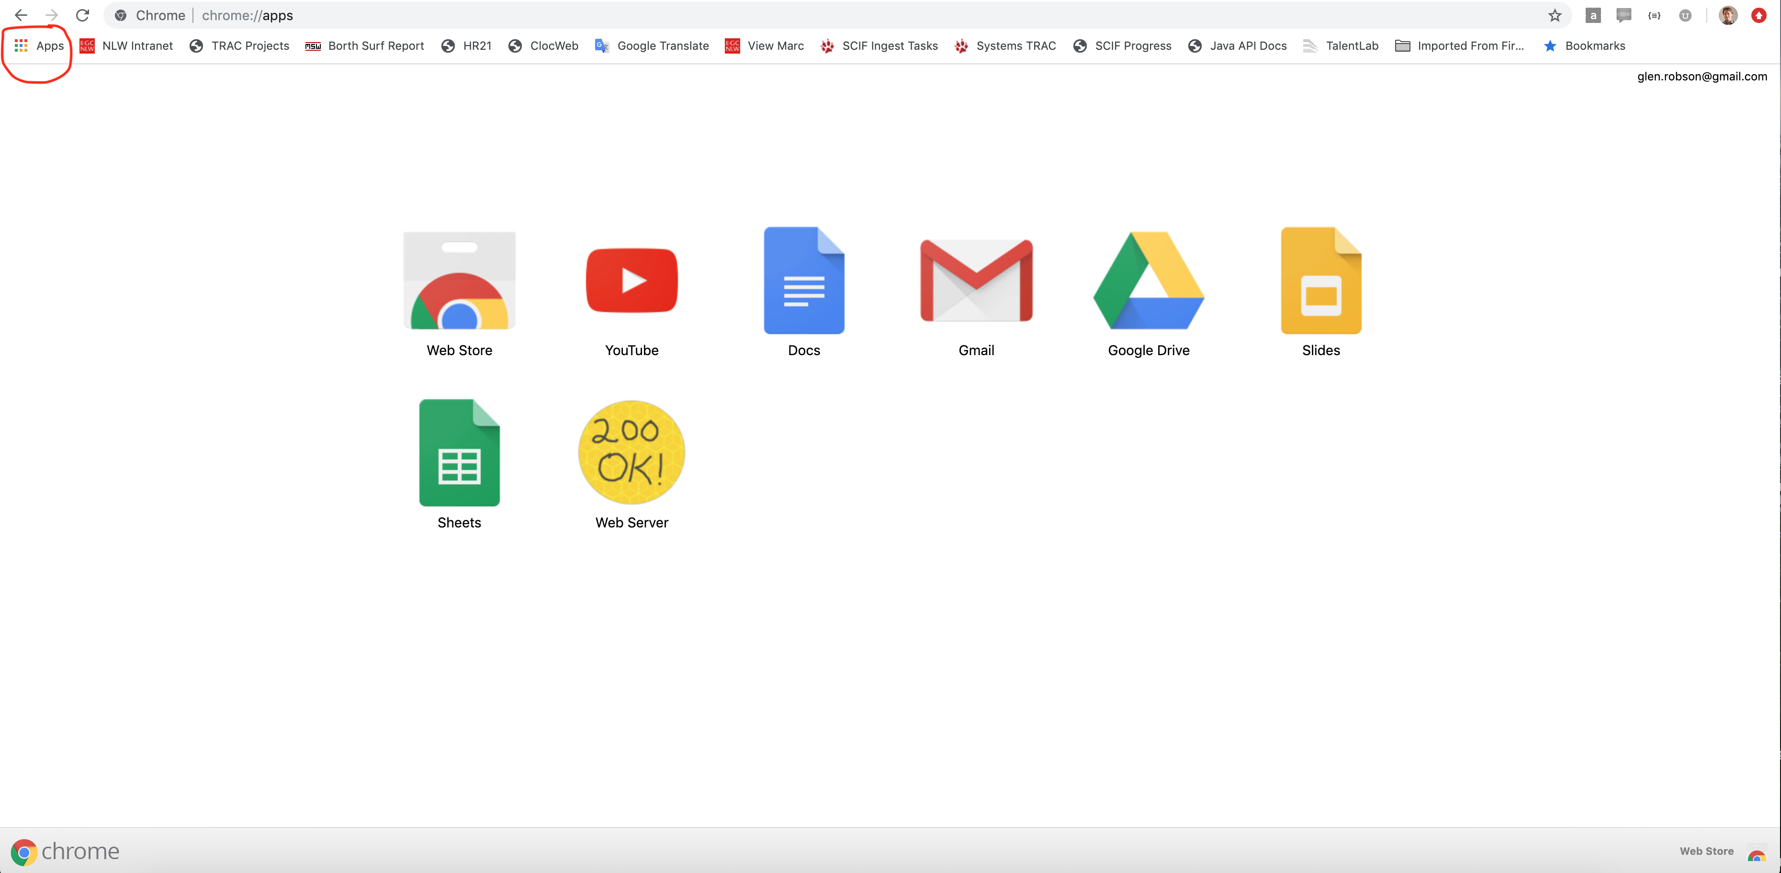1781x873 pixels.
Task: Open the SCIF Progress bookmark
Action: [1122, 45]
